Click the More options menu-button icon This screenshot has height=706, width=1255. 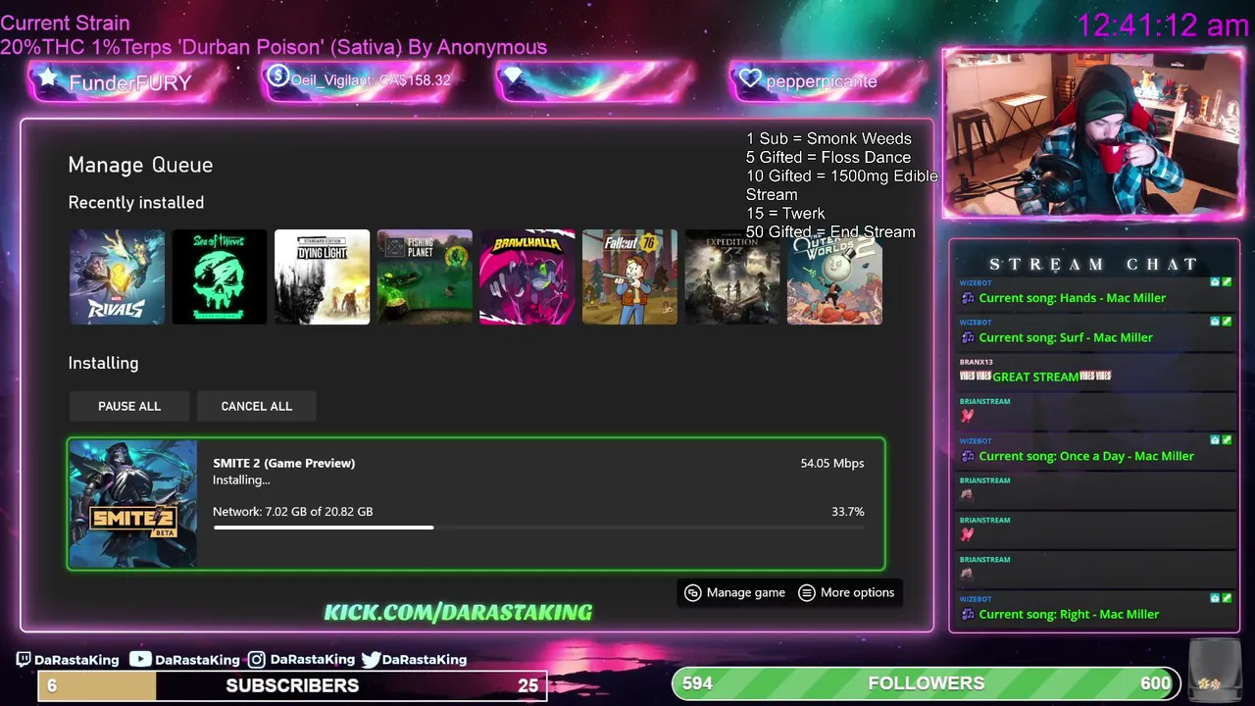(x=807, y=592)
